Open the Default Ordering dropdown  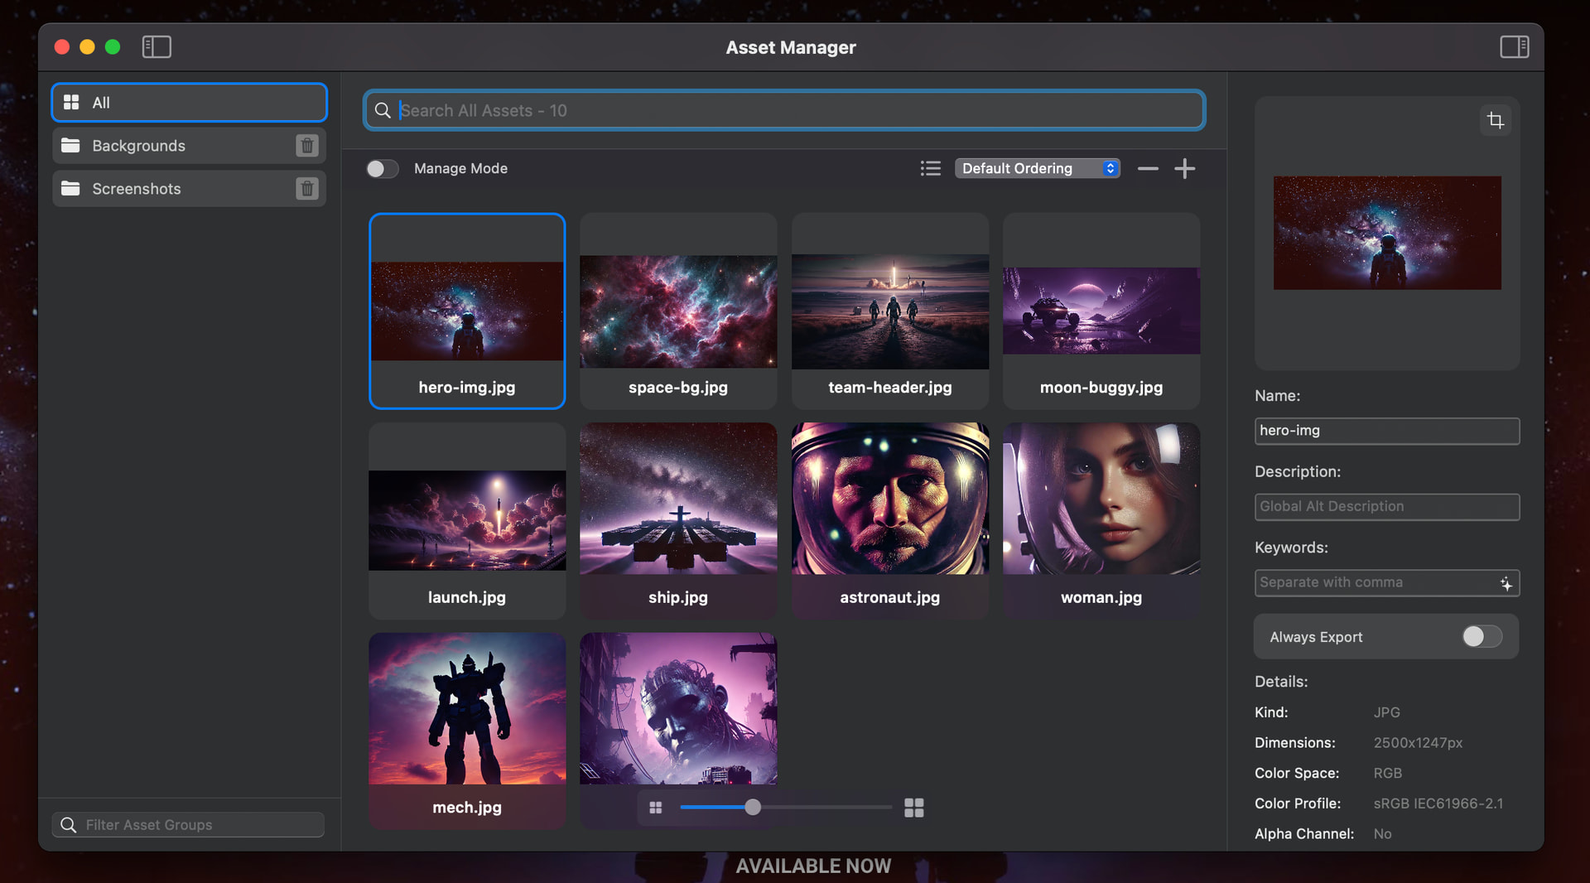click(x=1037, y=169)
